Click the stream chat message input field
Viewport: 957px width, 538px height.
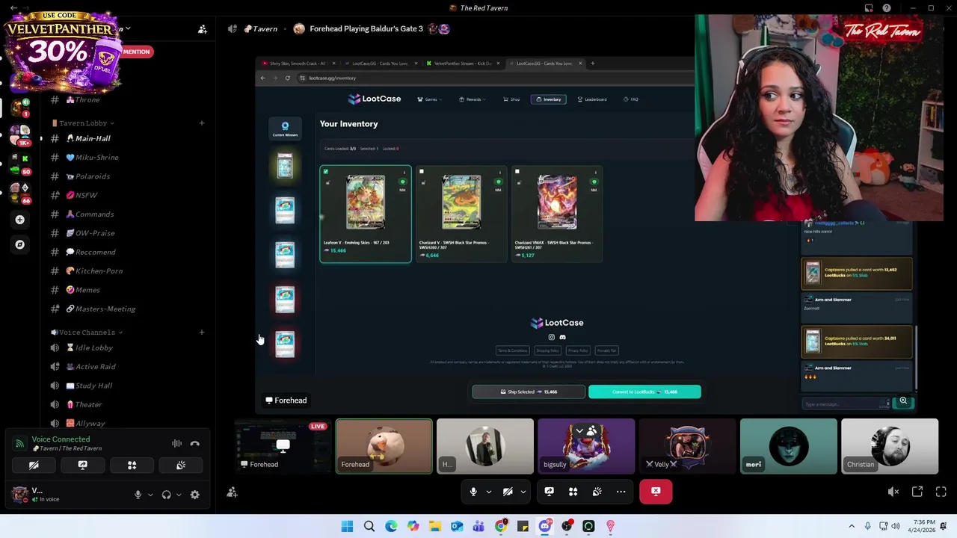(x=846, y=404)
